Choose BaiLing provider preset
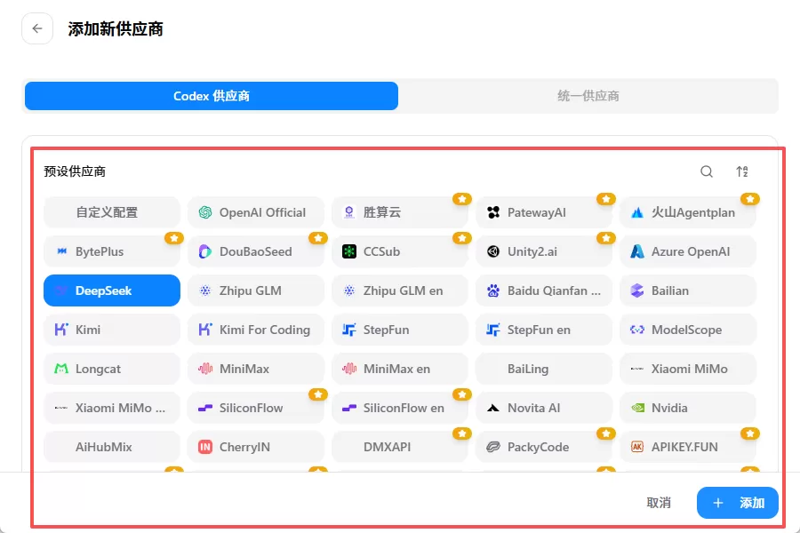Screen dimensions: 800x533 click(x=544, y=369)
